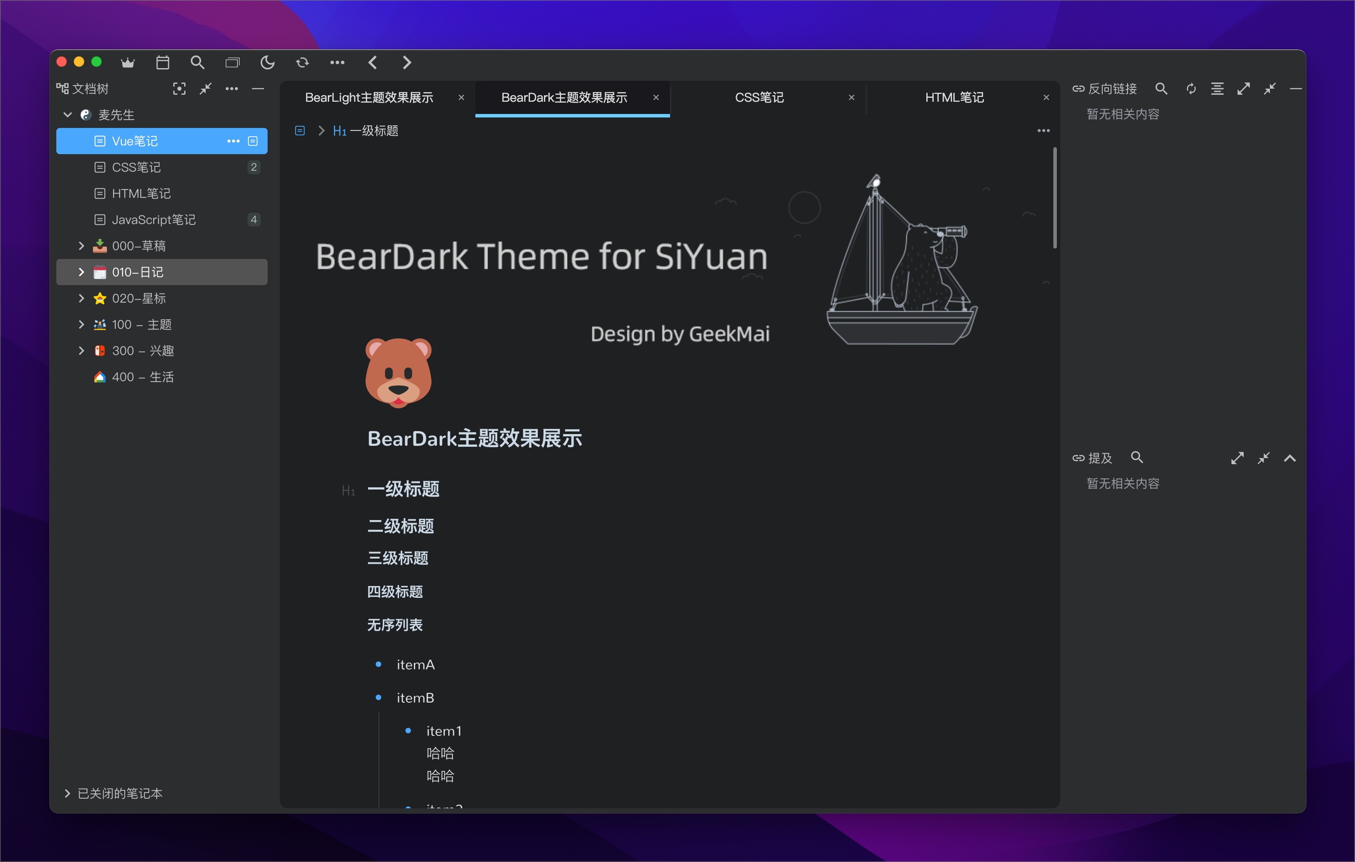This screenshot has height=862, width=1355.
Task: Click the sync refresh icon in toolbar
Action: (302, 62)
